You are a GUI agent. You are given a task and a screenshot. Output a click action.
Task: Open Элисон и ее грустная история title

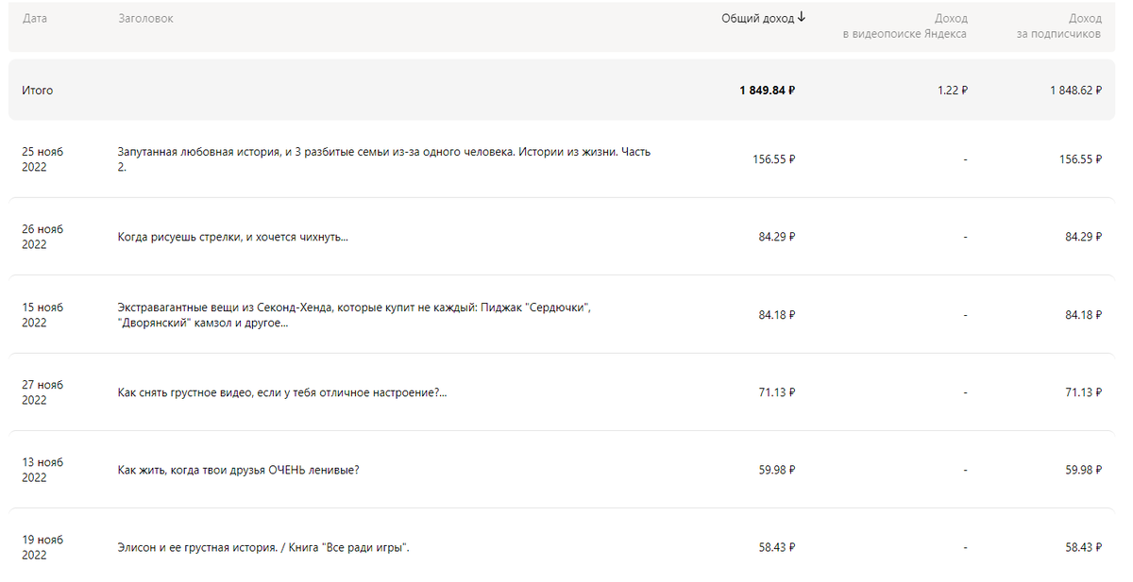pyautogui.click(x=263, y=548)
